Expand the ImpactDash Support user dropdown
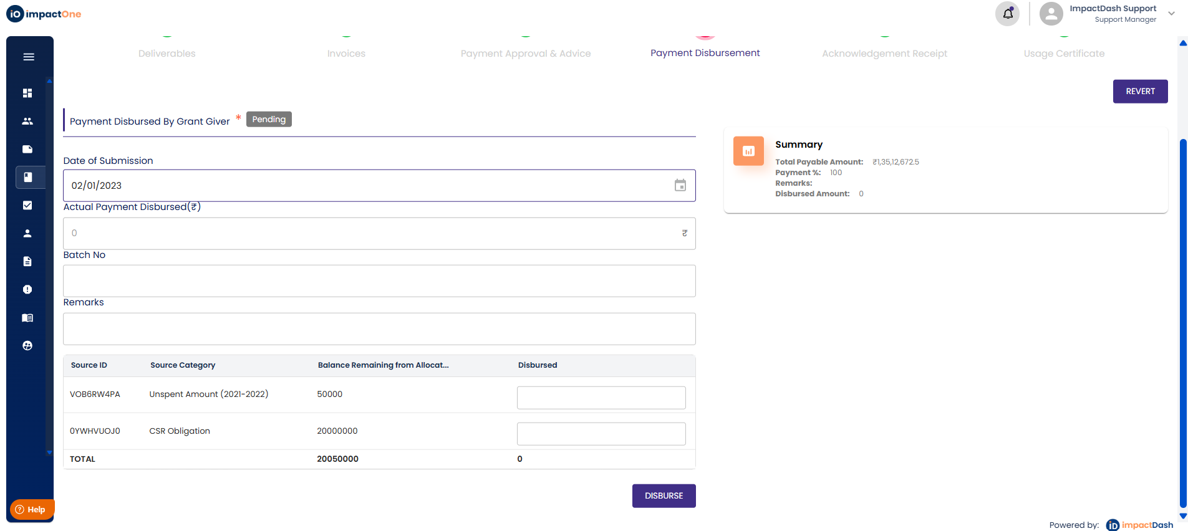The image size is (1188, 531). click(1172, 13)
